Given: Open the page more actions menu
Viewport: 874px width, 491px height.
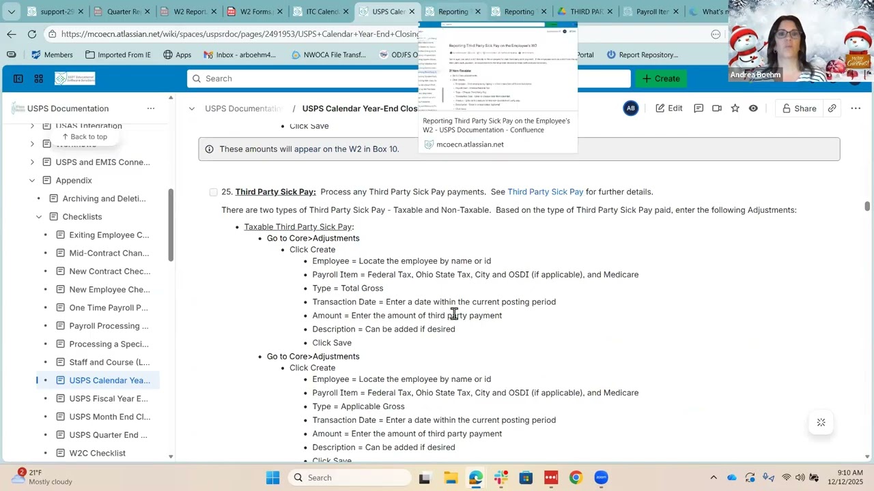Looking at the screenshot, I should (856, 108).
